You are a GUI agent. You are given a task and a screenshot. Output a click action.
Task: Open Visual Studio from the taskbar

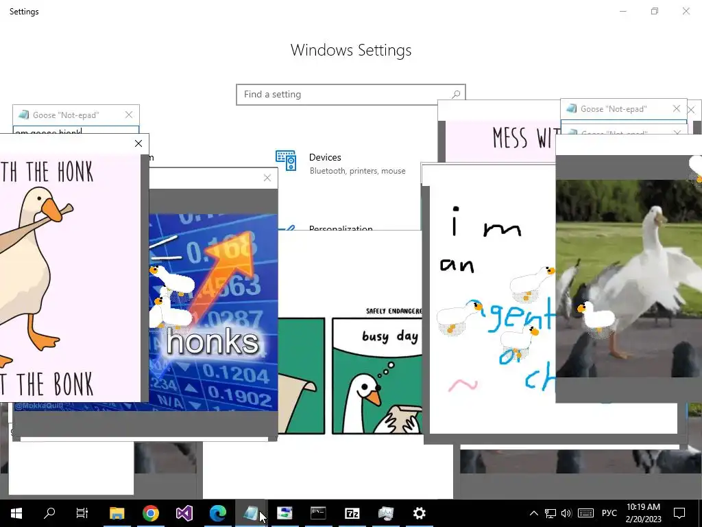click(184, 513)
